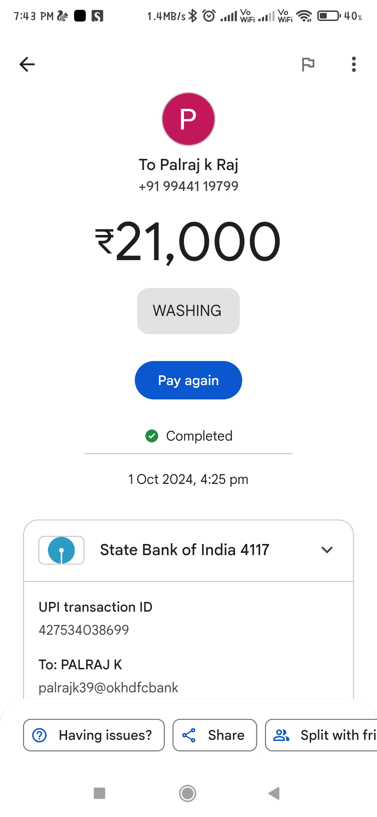This screenshot has height=817, width=377.
Task: Tap the question mark help icon
Action: click(39, 735)
